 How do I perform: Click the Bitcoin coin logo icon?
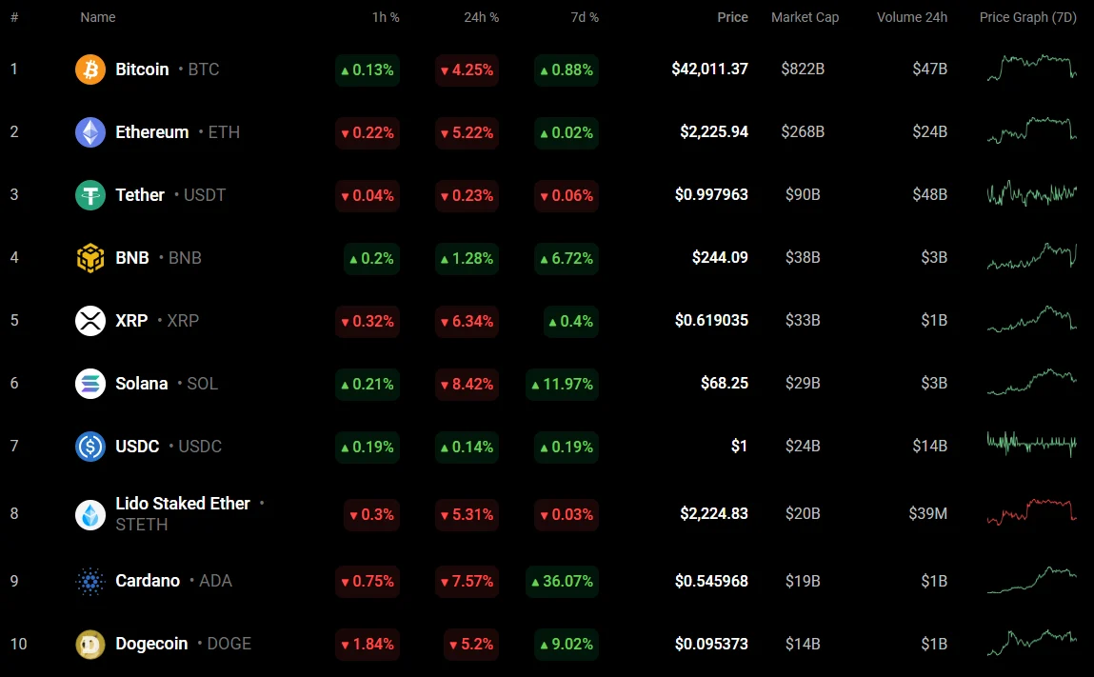(90, 70)
